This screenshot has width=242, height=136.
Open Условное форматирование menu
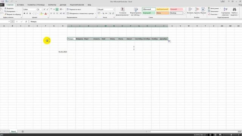(123, 12)
